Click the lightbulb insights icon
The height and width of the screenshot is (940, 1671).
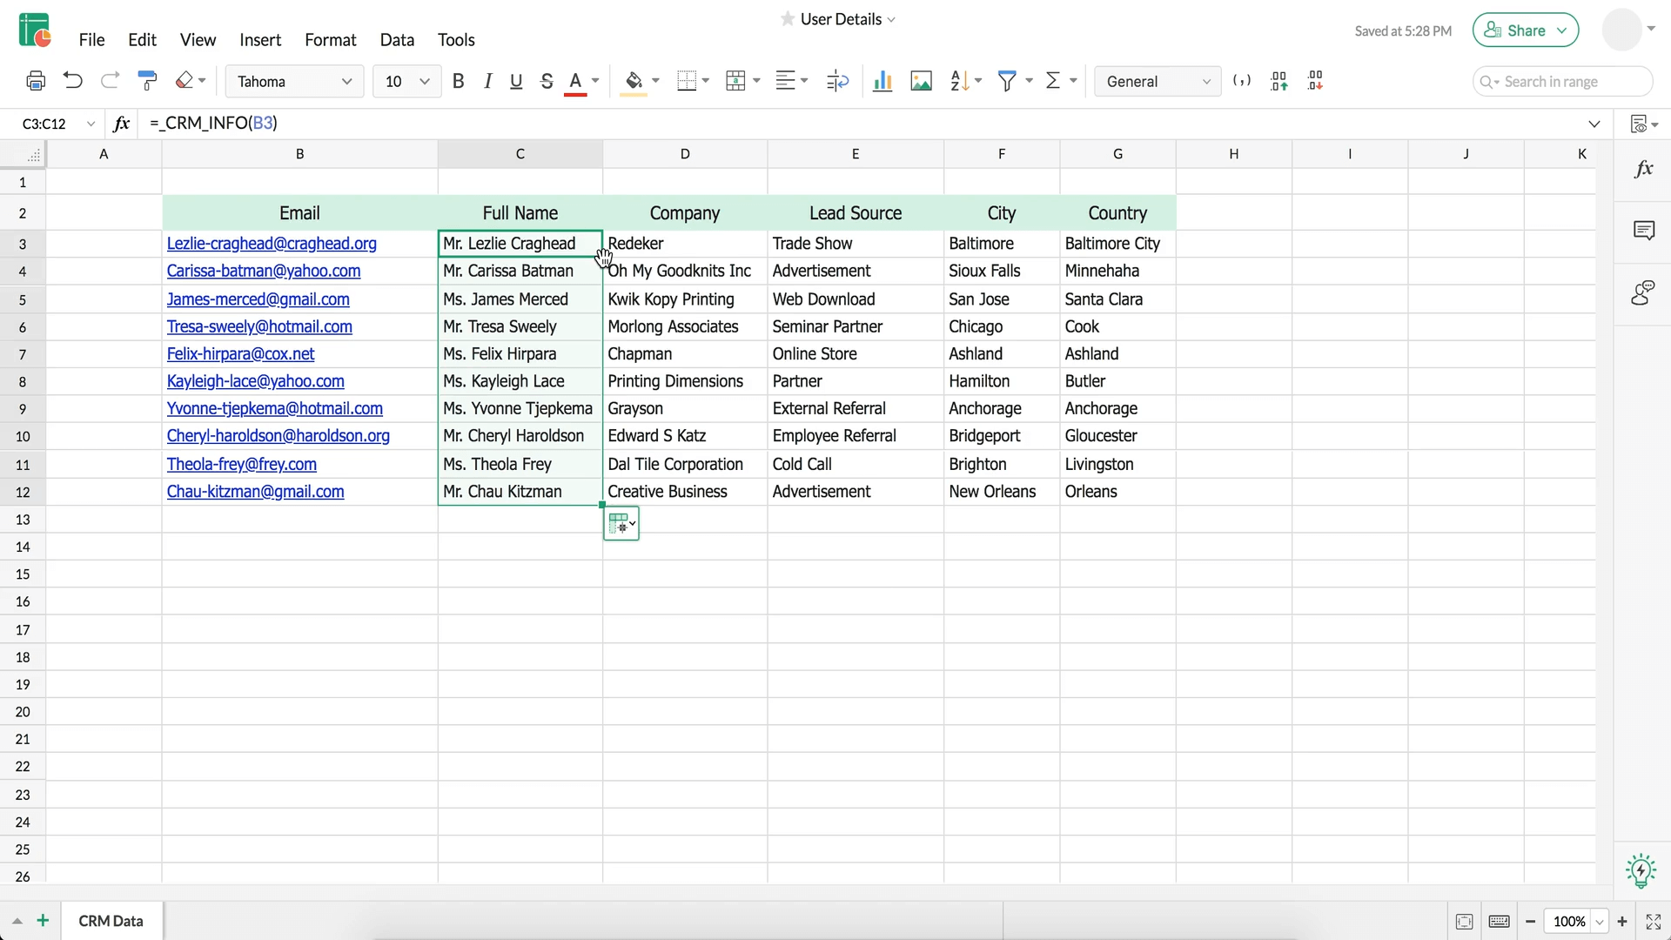pos(1641,870)
